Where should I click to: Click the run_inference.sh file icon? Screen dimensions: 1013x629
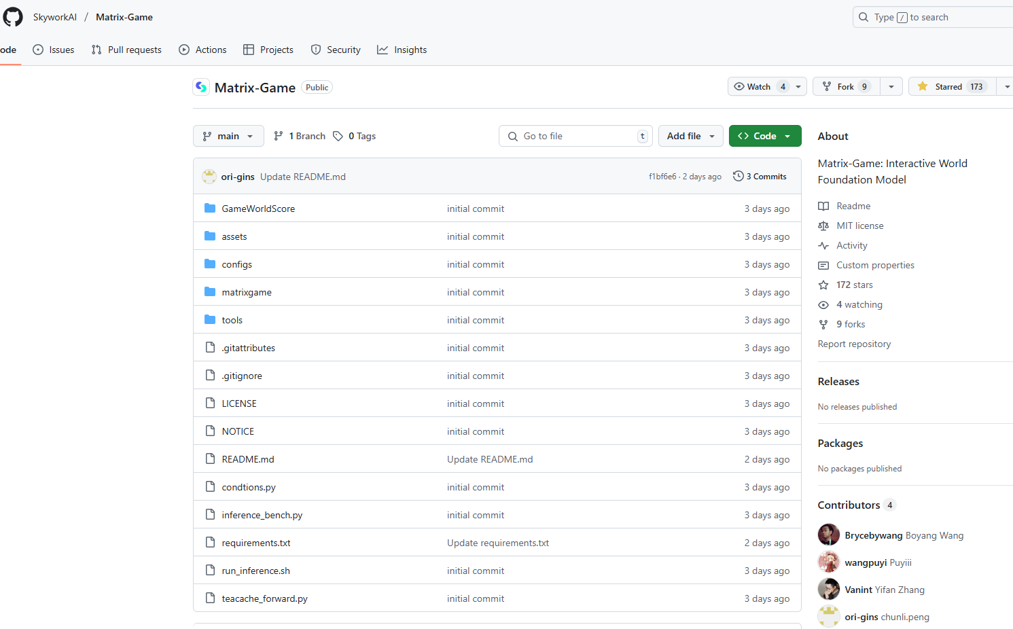point(210,571)
